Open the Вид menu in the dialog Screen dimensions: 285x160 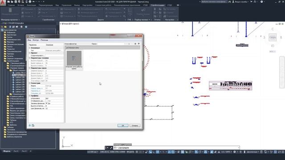coord(29,40)
